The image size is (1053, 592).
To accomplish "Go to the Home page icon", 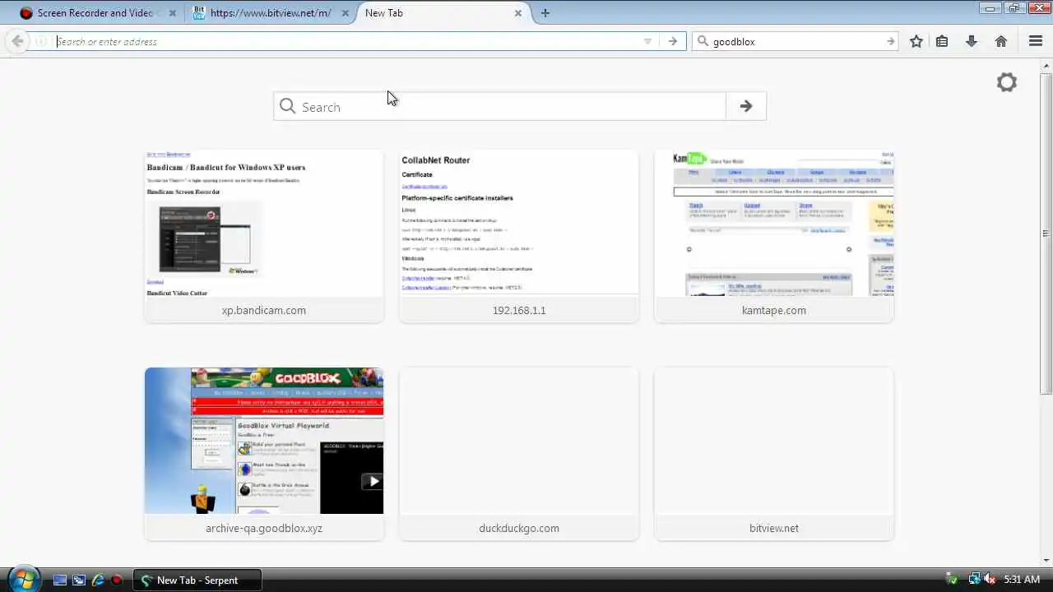I will (1001, 41).
